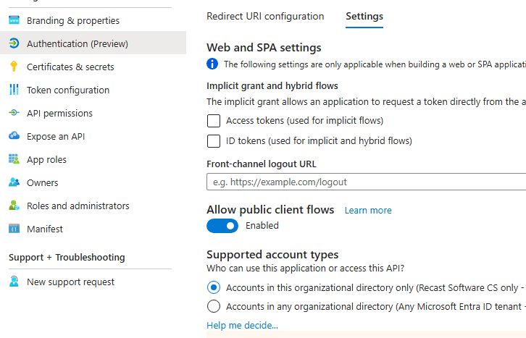Screen dimensions: 526x338
Task: Select Accounts in any organizational directory
Action: coord(214,306)
